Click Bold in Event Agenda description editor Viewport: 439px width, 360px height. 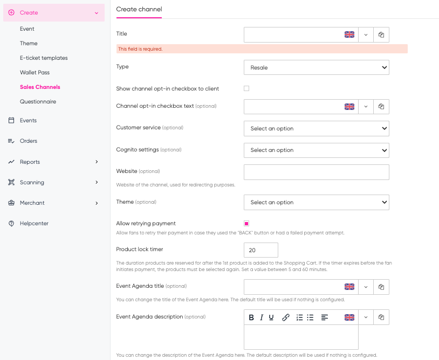(x=251, y=317)
